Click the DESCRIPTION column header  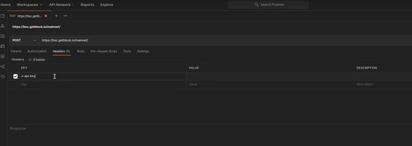pyautogui.click(x=367, y=68)
